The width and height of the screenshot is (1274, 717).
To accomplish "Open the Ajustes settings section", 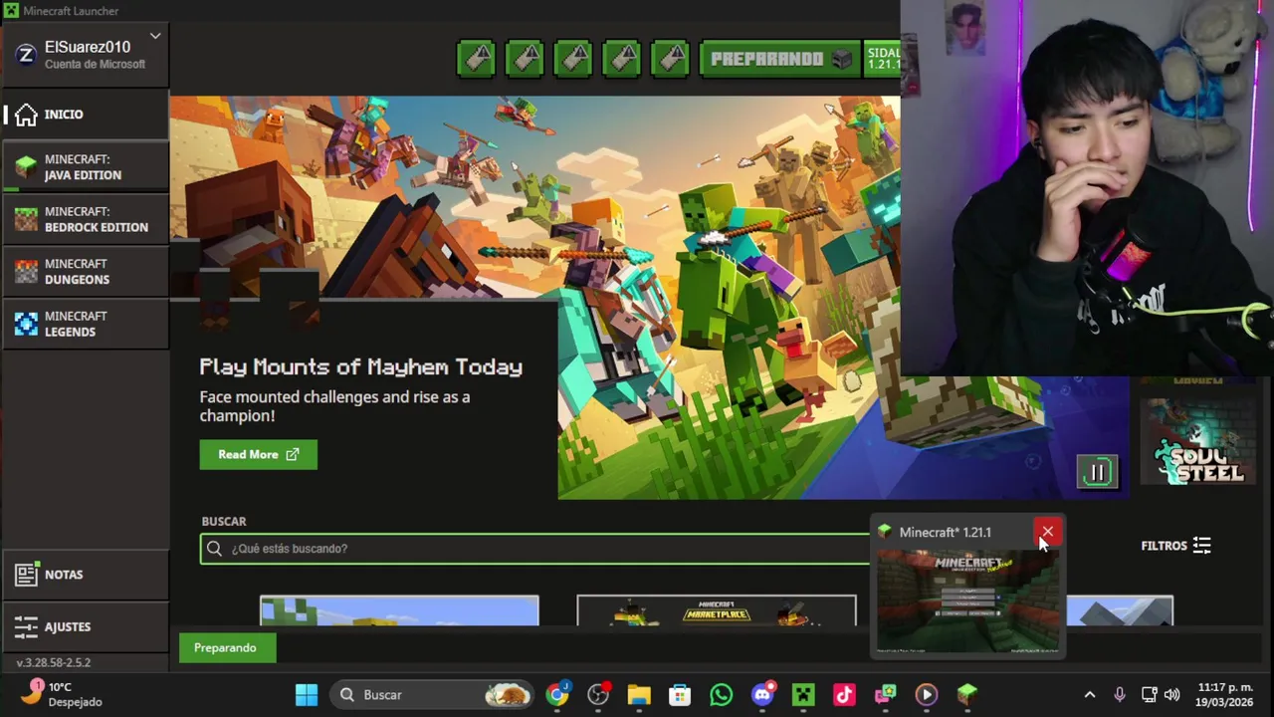I will pos(86,626).
